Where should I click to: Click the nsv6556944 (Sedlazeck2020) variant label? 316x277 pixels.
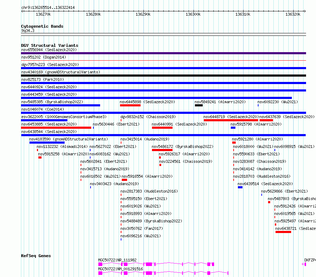(x=49, y=50)
